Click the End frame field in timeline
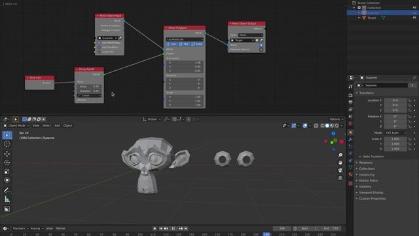 click(331, 229)
